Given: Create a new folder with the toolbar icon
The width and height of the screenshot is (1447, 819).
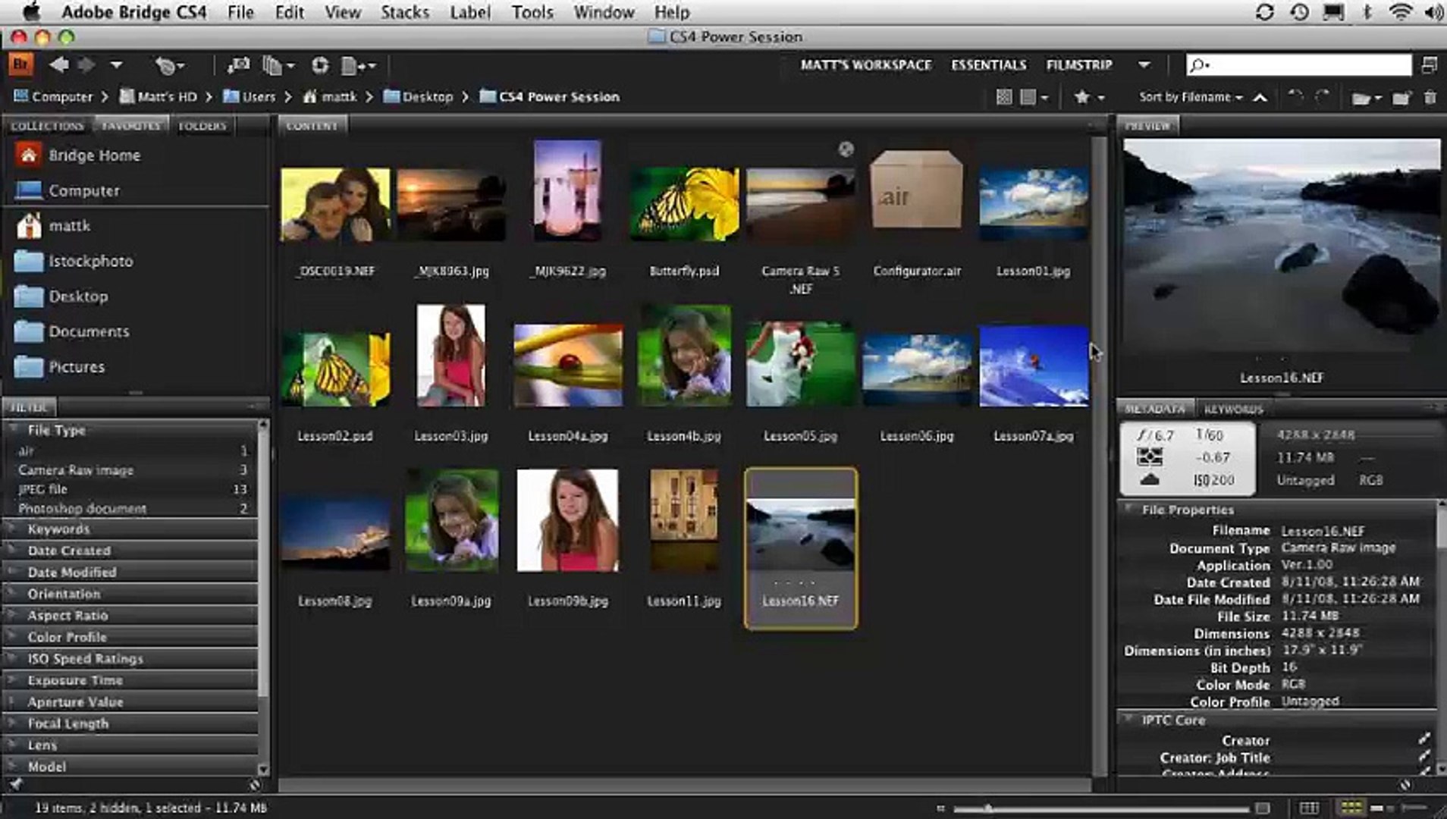Looking at the screenshot, I should 1401,97.
